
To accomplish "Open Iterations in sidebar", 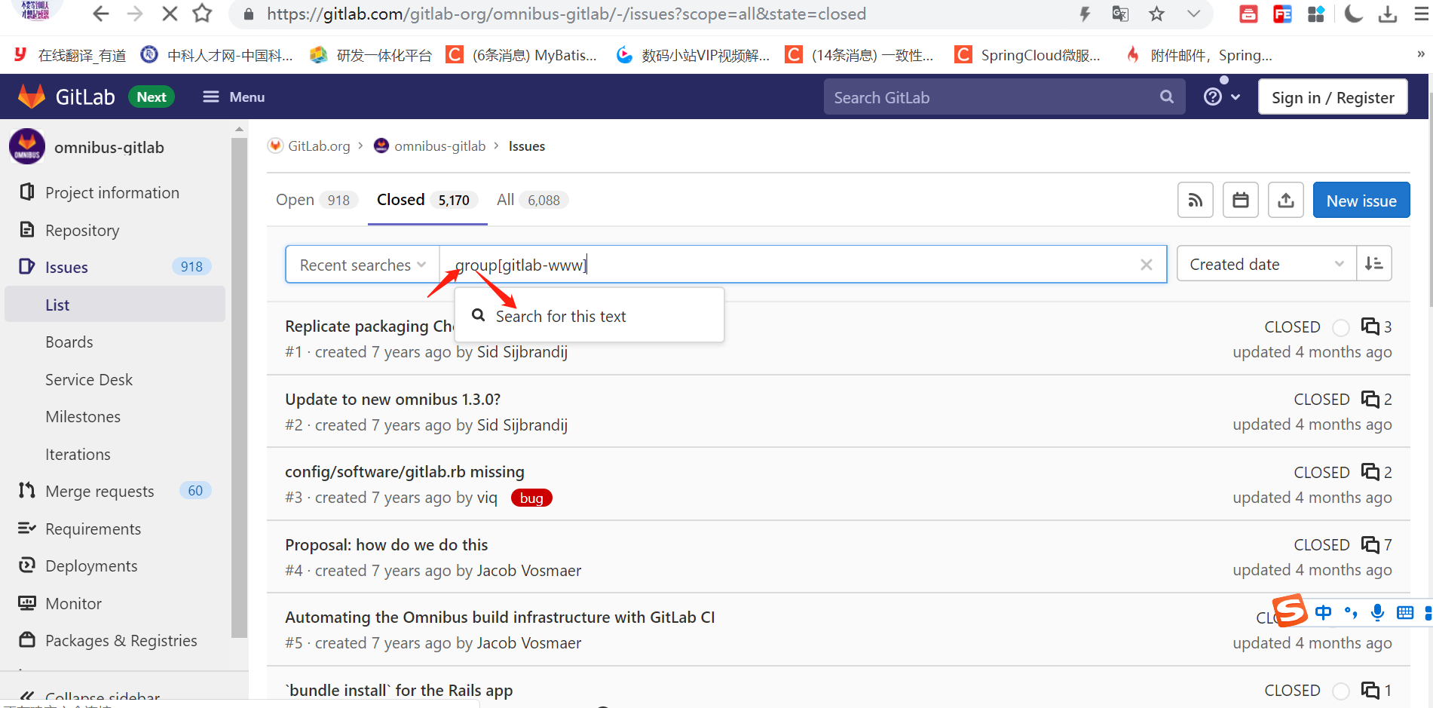I will click(78, 454).
